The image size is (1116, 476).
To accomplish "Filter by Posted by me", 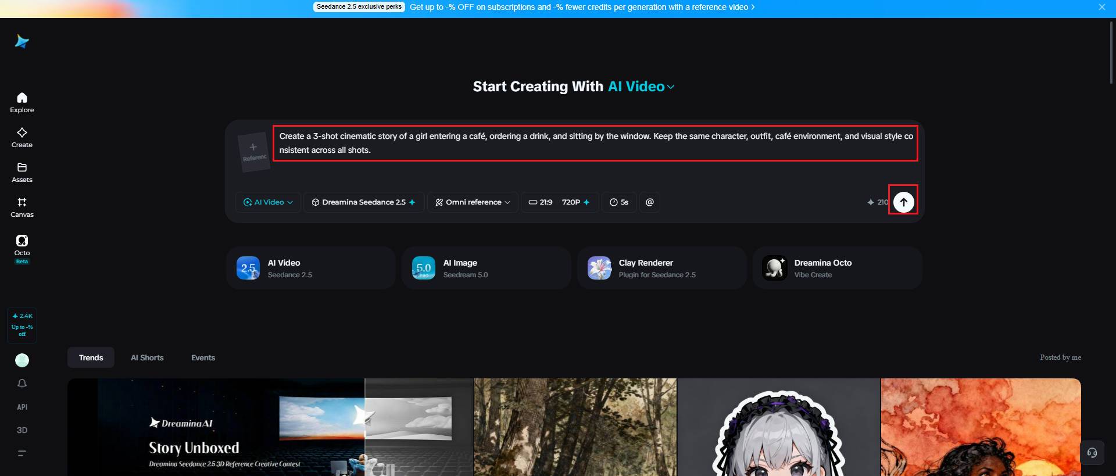I will [1060, 357].
